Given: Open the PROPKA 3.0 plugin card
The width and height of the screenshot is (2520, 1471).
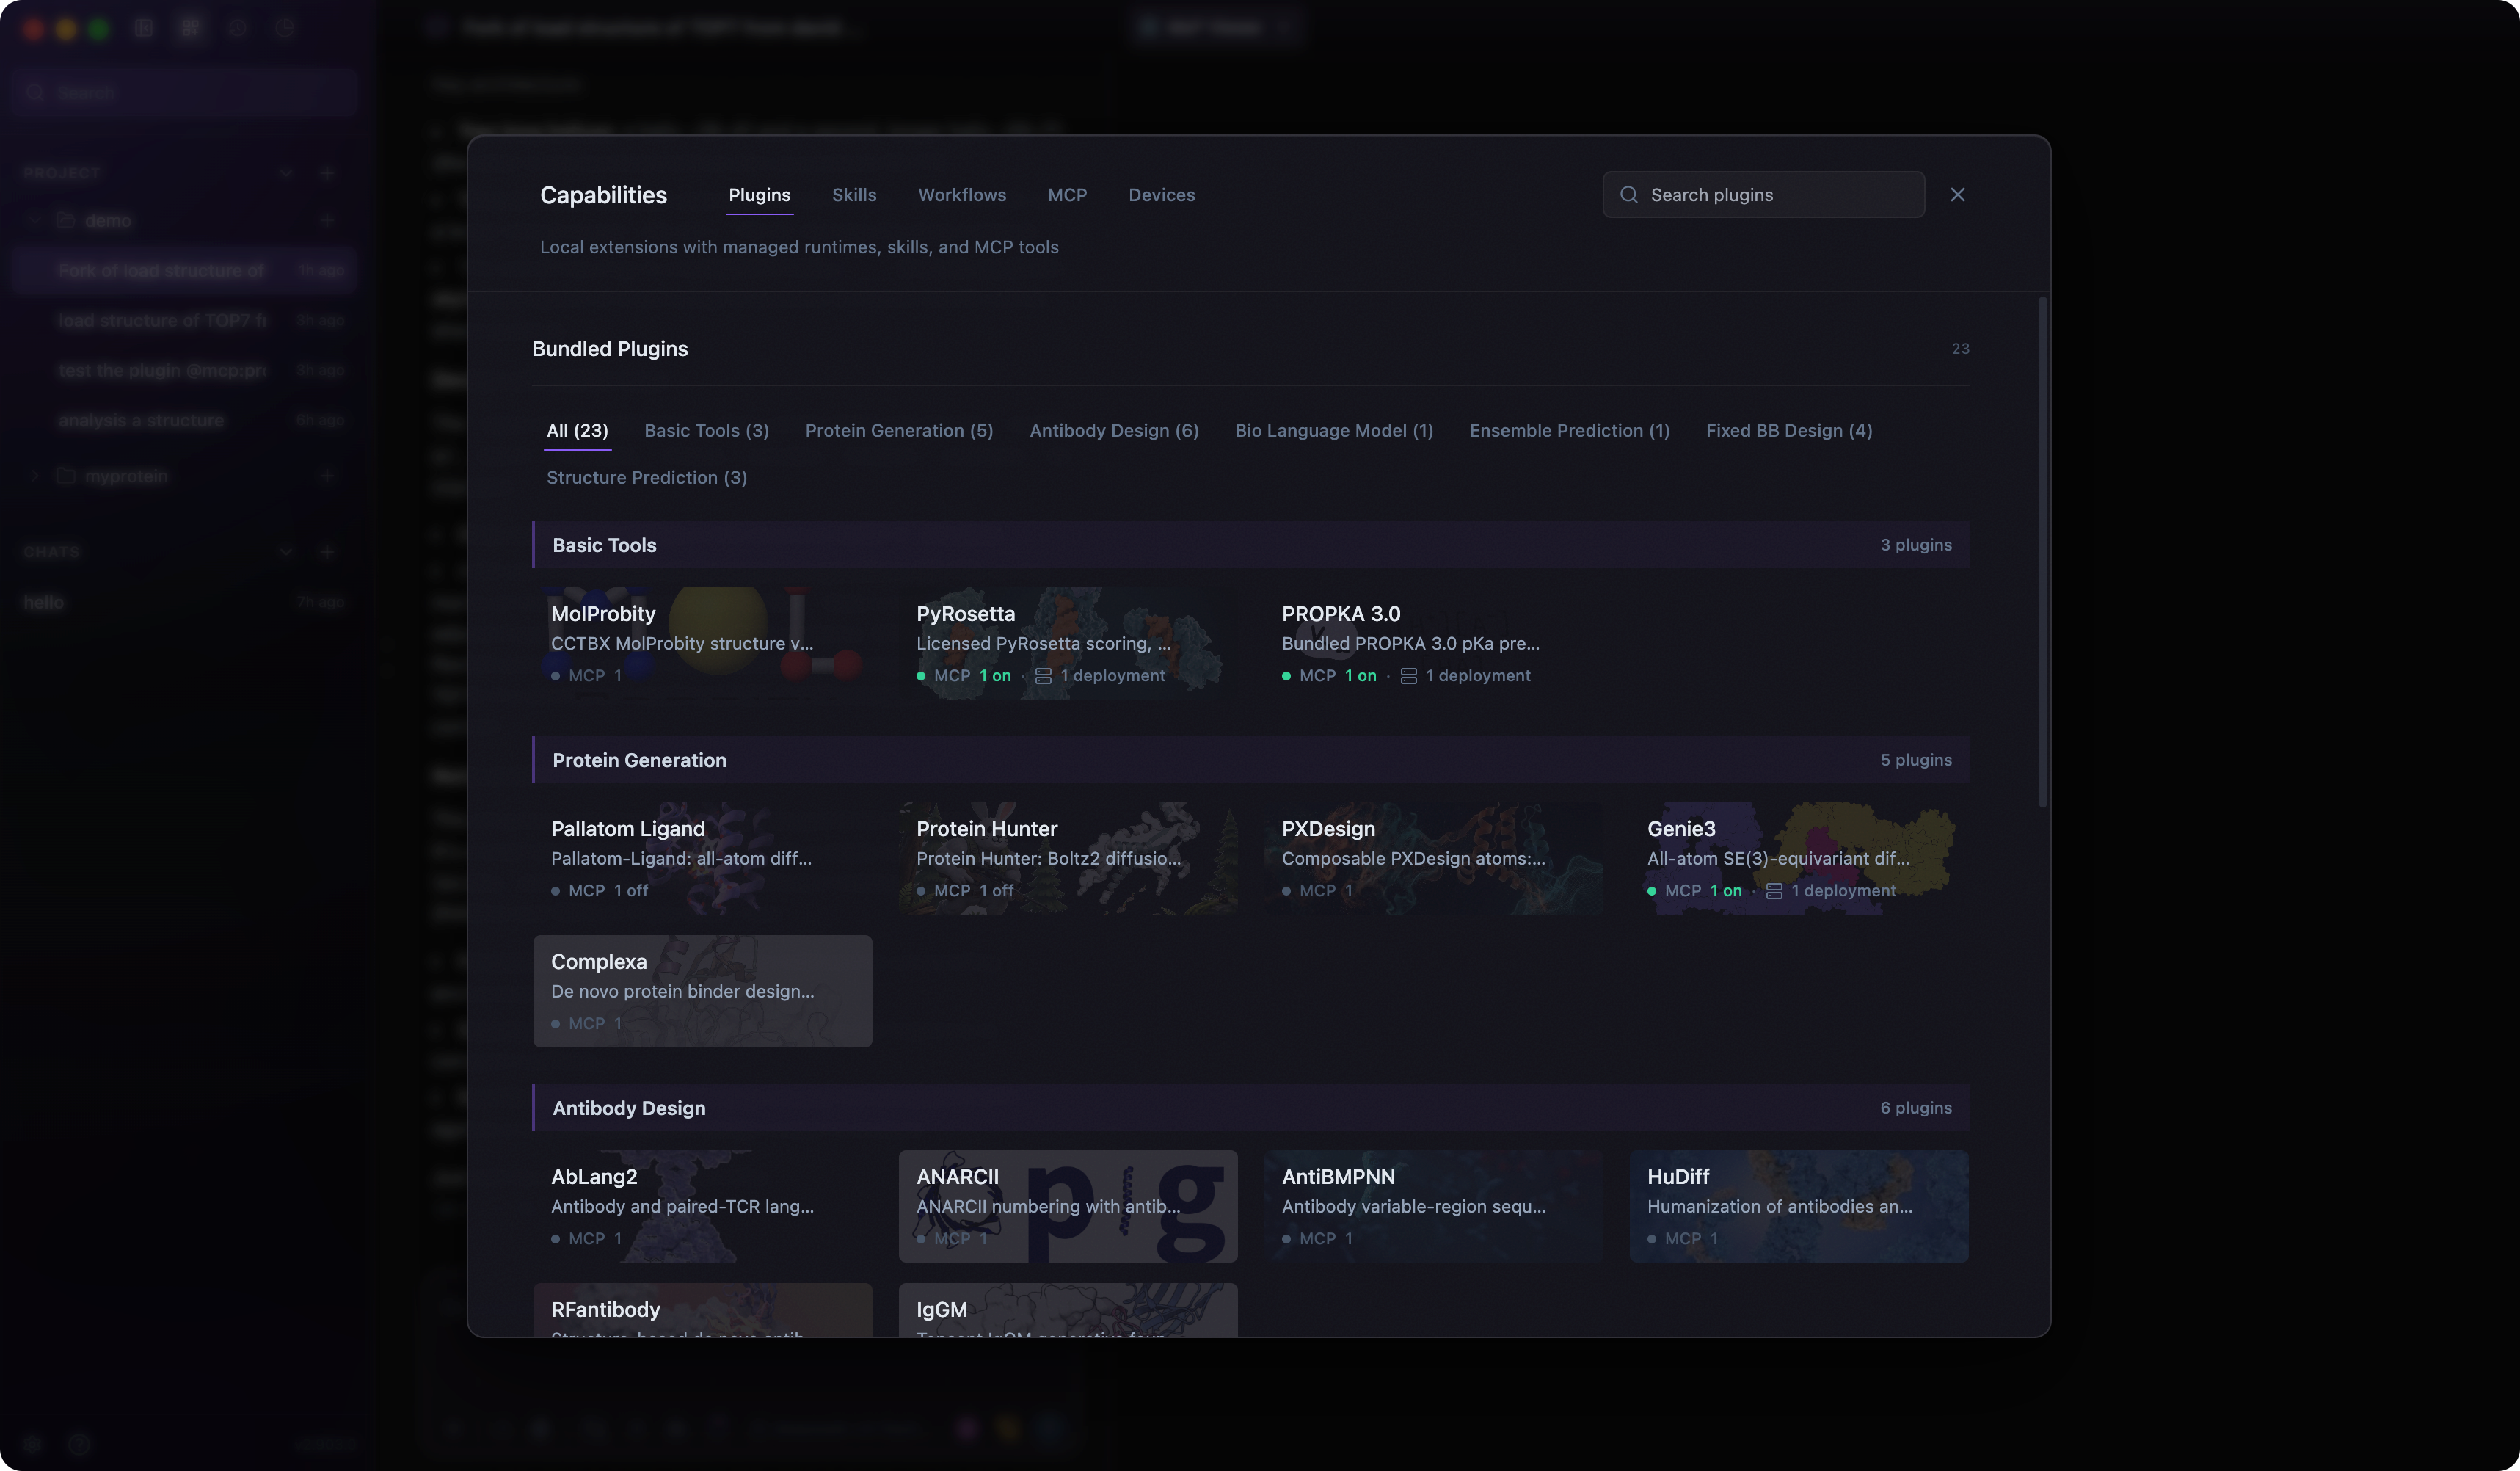Looking at the screenshot, I should click(1433, 643).
